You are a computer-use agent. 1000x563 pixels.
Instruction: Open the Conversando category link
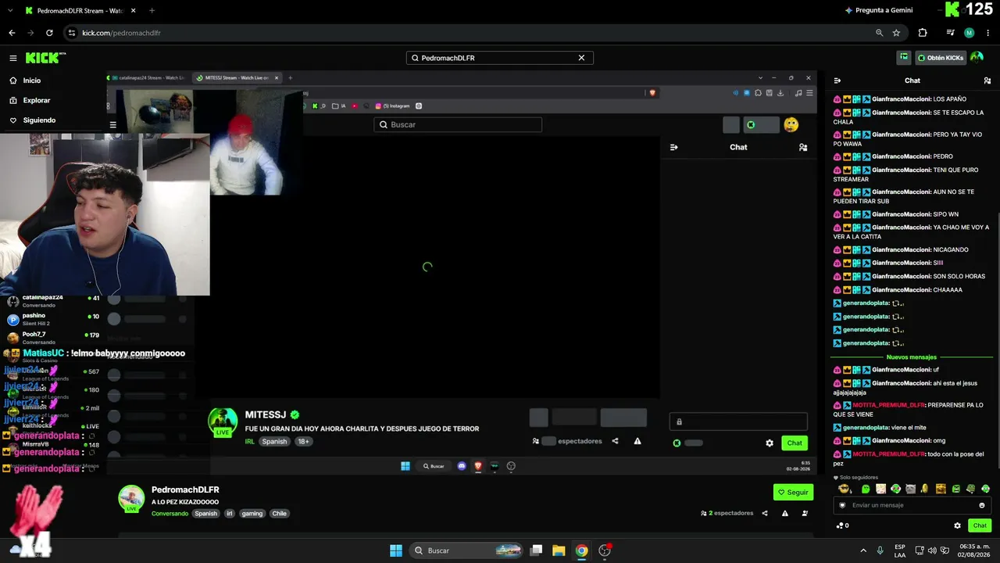point(170,514)
